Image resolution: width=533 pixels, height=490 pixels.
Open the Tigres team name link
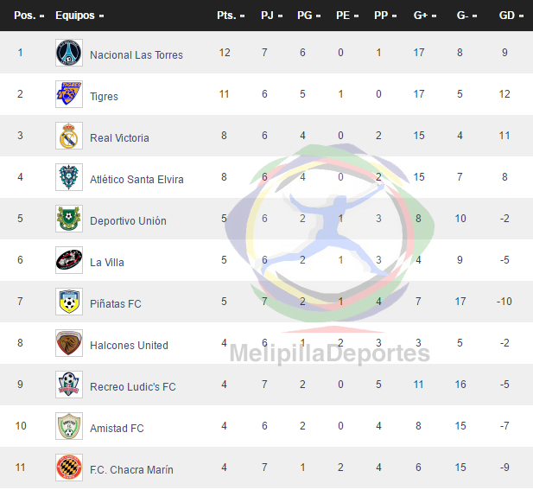[104, 97]
